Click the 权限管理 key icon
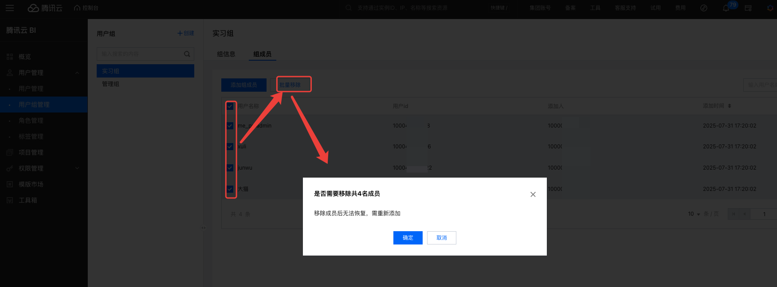The width and height of the screenshot is (777, 287). click(10, 168)
